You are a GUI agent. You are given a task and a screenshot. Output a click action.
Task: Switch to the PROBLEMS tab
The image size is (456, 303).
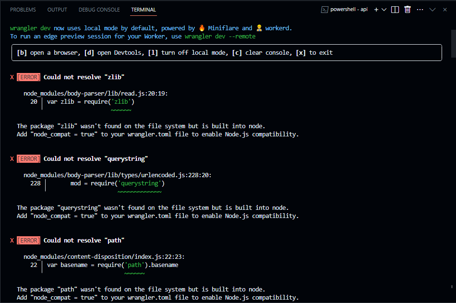[23, 10]
